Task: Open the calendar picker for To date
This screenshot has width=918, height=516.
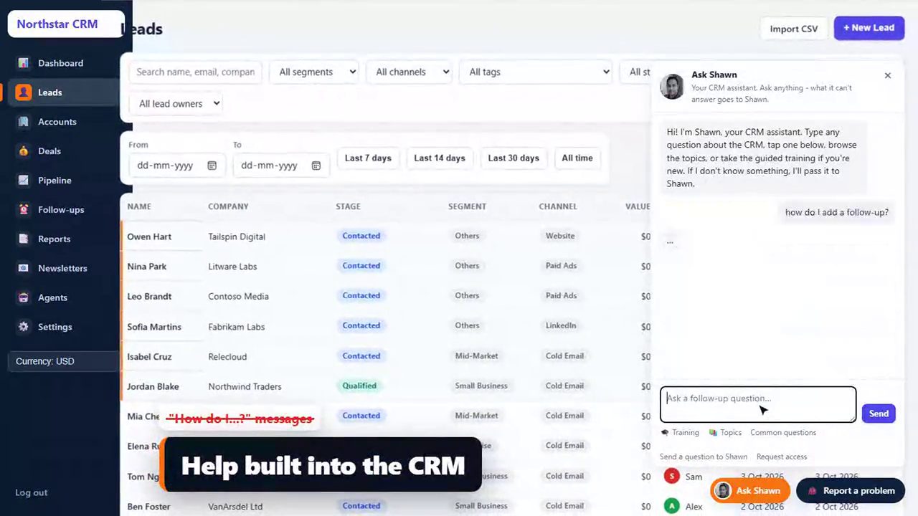Action: [x=316, y=166]
